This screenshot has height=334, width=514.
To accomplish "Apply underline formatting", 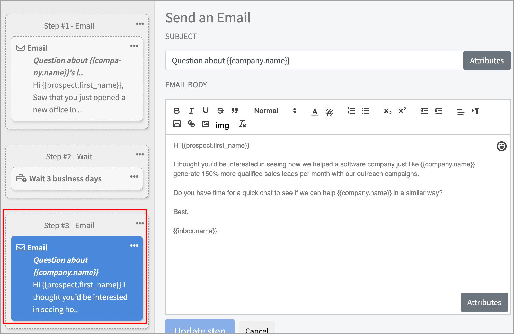I will [x=206, y=111].
